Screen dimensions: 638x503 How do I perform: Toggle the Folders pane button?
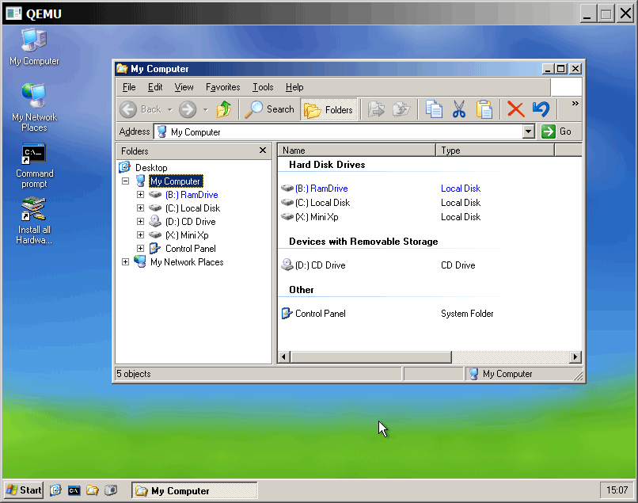coord(329,109)
